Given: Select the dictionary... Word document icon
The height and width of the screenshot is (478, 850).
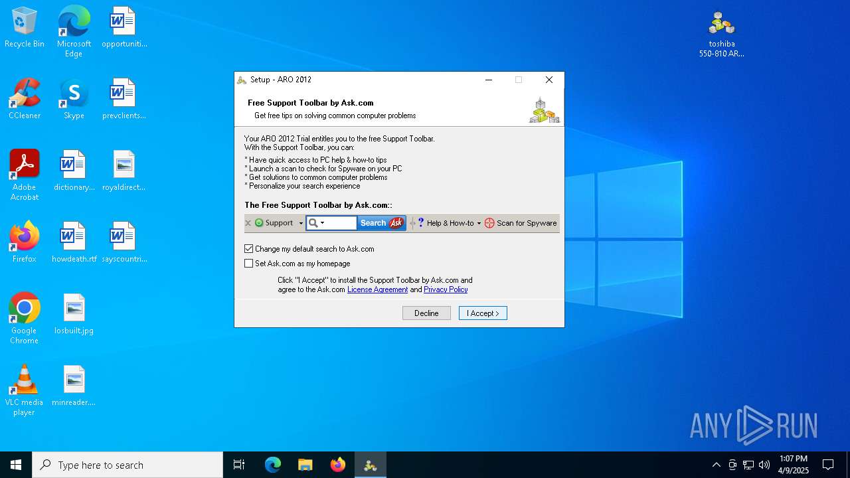Looking at the screenshot, I should [74, 171].
